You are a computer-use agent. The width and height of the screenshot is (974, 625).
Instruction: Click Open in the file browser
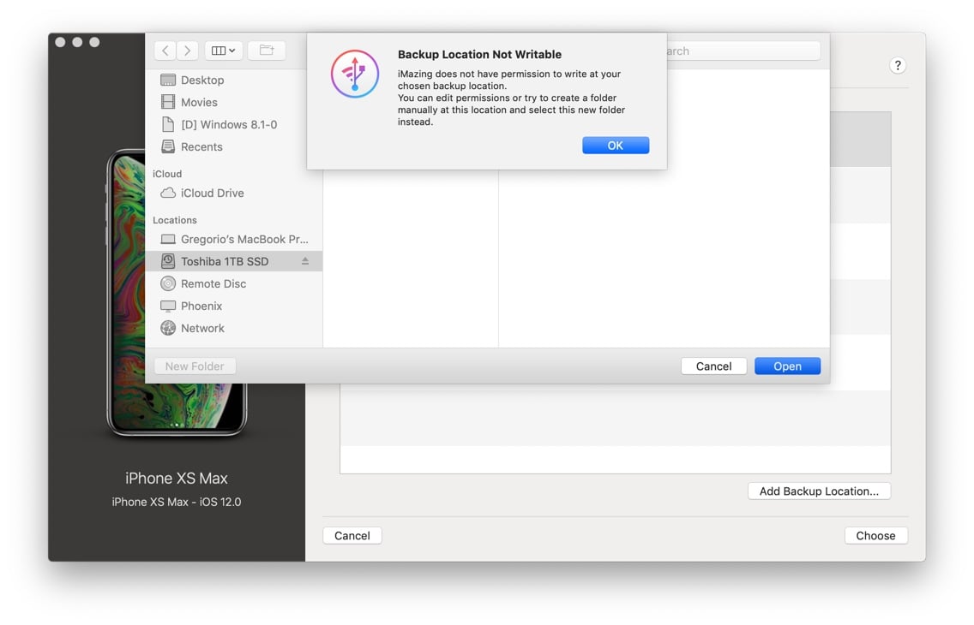click(787, 366)
